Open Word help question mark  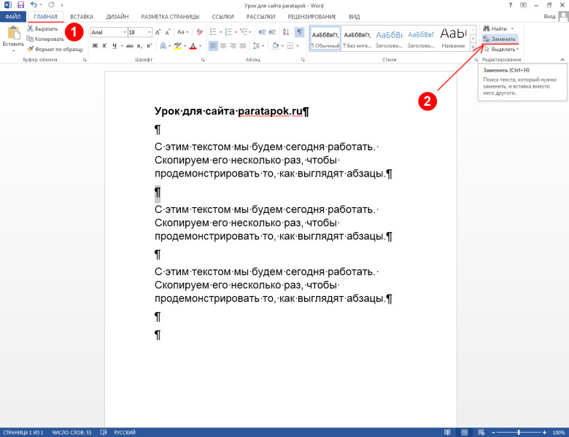[x=510, y=5]
